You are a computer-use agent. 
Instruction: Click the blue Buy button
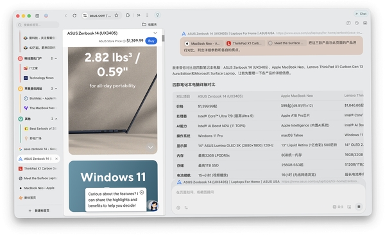pos(151,41)
